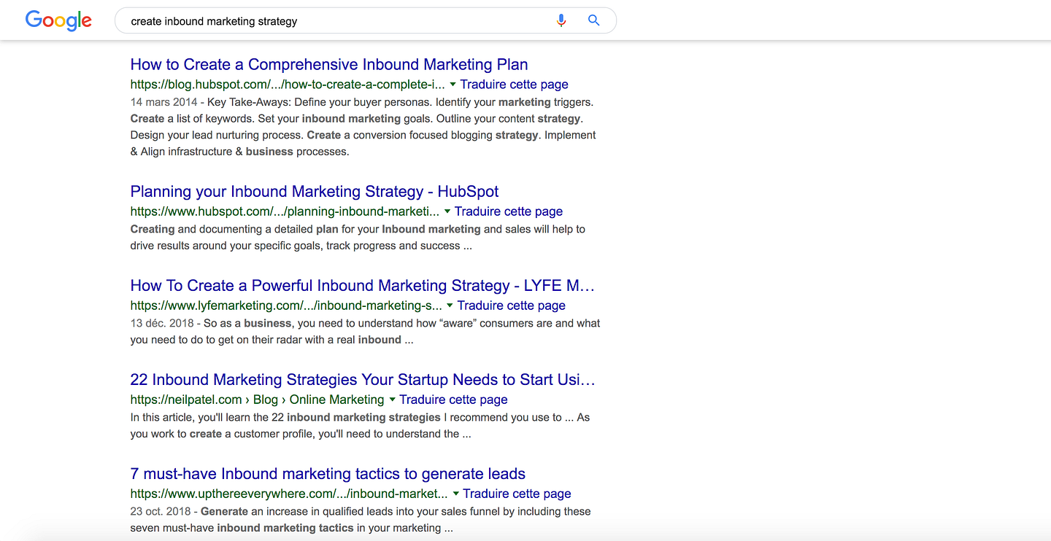
Task: Click into the search query field
Action: 328,21
